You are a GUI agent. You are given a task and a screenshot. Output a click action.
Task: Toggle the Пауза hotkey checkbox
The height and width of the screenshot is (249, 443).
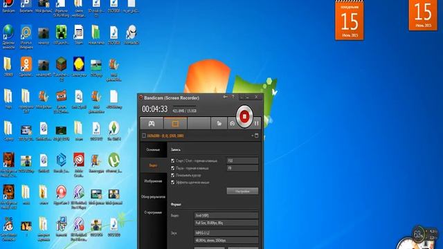click(x=172, y=168)
